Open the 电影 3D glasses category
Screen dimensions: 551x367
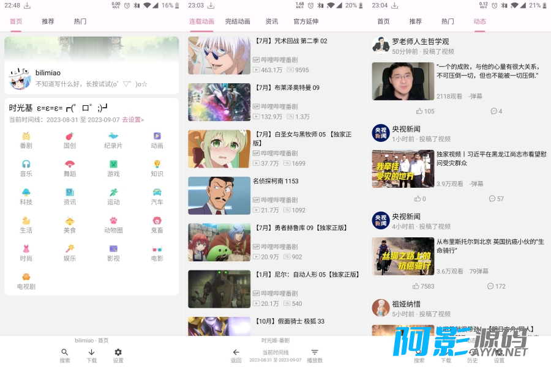(157, 253)
